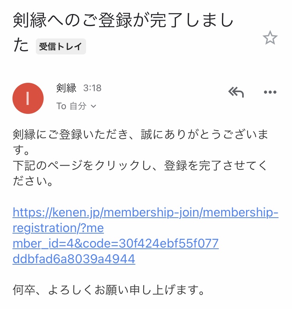Open the three-dot more options menu
Screen dimensions: 292x309
click(270, 92)
